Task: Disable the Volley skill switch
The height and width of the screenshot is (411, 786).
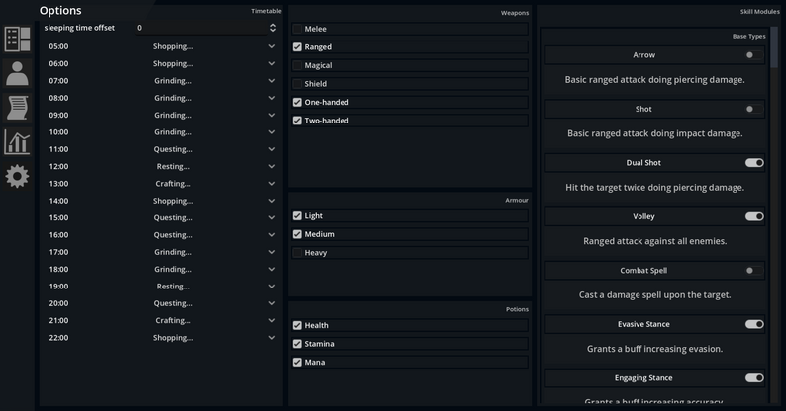Action: 754,216
